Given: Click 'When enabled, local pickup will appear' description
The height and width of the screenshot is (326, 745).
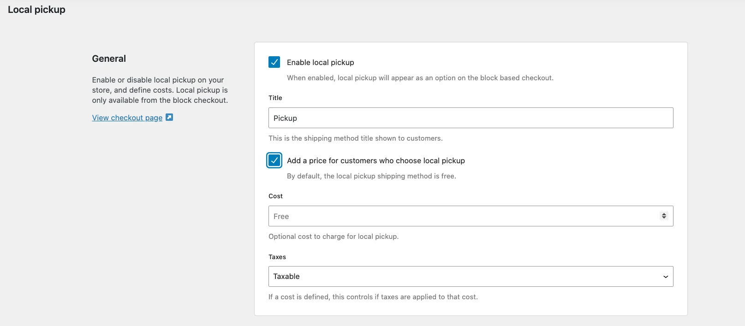Looking at the screenshot, I should 420,78.
